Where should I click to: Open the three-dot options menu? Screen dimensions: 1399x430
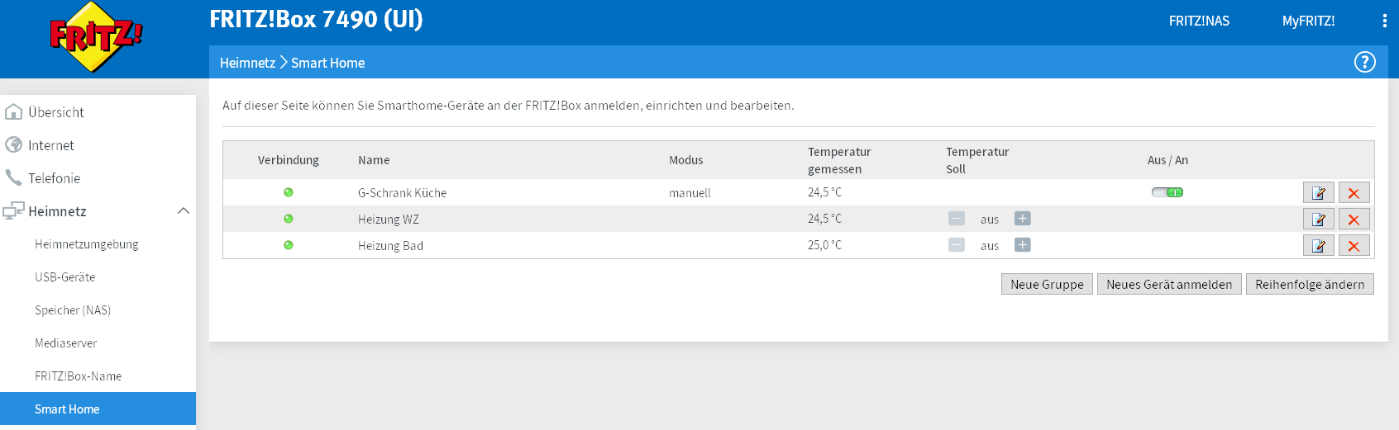(x=1384, y=21)
